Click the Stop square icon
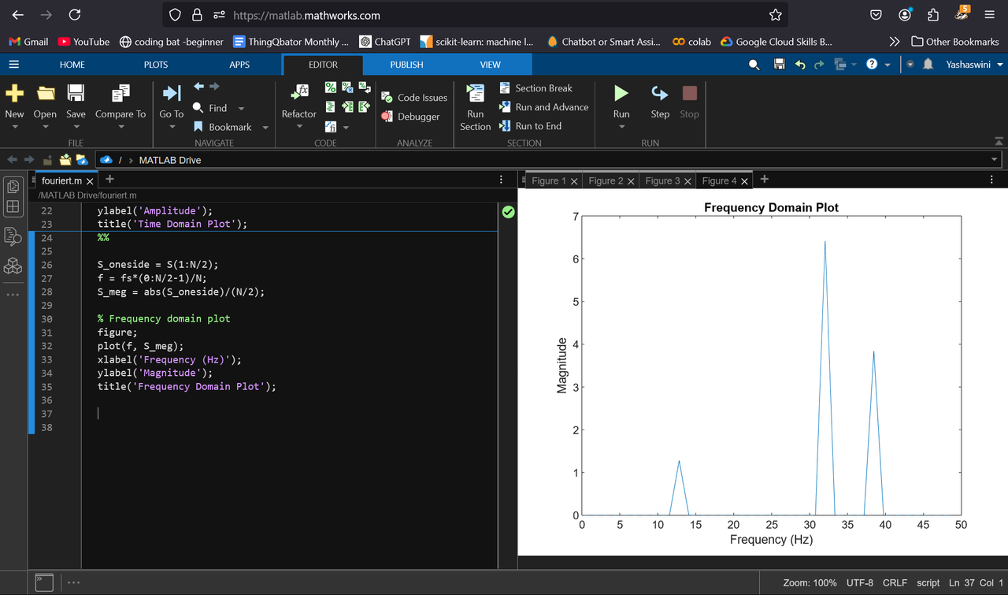The width and height of the screenshot is (1008, 595). click(x=690, y=94)
